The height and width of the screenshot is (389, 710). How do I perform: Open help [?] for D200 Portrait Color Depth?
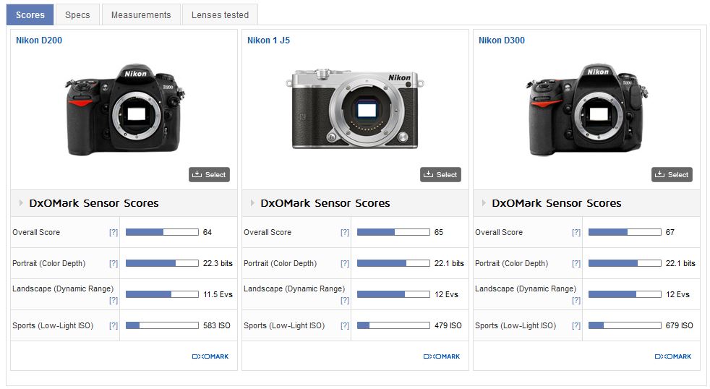(114, 264)
